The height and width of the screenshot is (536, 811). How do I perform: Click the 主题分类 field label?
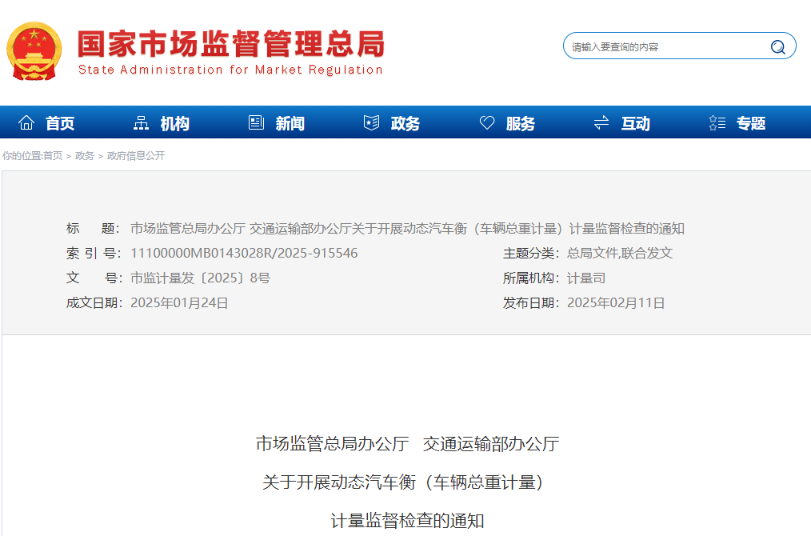tap(531, 253)
